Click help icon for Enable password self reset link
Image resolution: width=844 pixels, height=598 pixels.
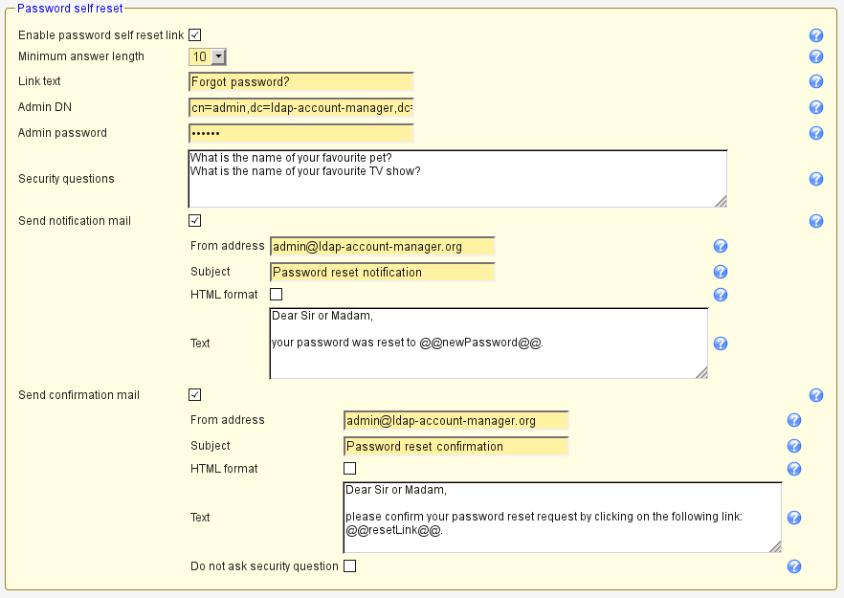pos(816,35)
